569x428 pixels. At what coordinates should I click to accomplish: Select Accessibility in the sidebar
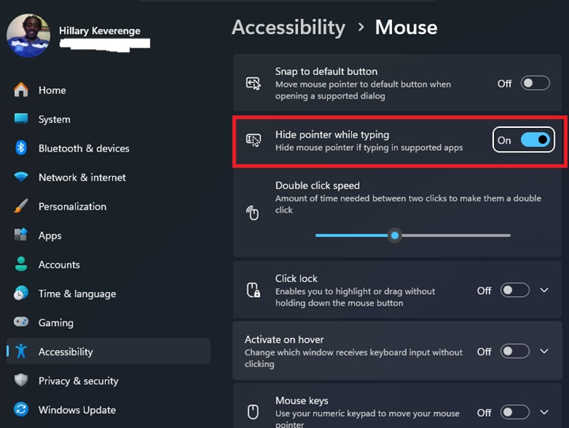coord(108,351)
